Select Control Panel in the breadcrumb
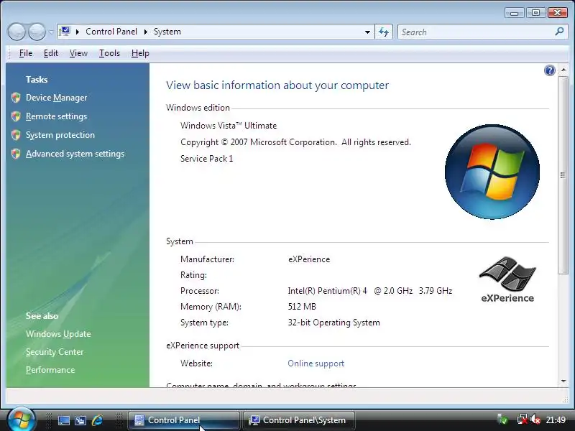This screenshot has height=431, width=575. tap(111, 32)
